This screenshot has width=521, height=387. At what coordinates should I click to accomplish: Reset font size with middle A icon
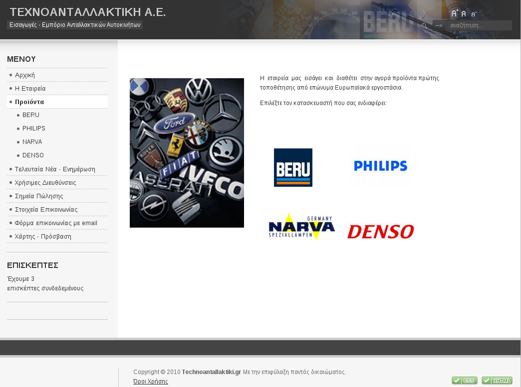(x=464, y=14)
